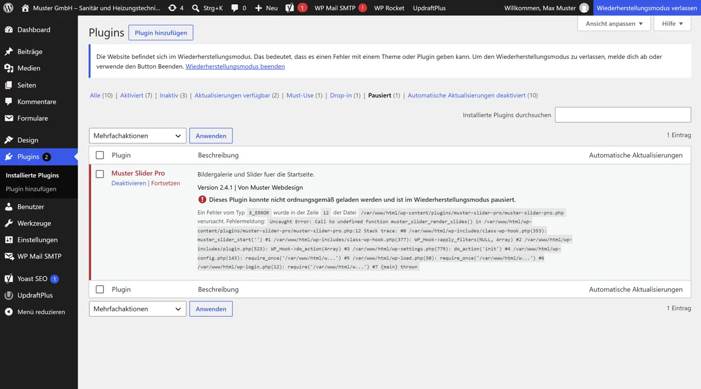Open WP Mail SMTP admin bar menu
This screenshot has height=389, width=701.
click(x=341, y=8)
